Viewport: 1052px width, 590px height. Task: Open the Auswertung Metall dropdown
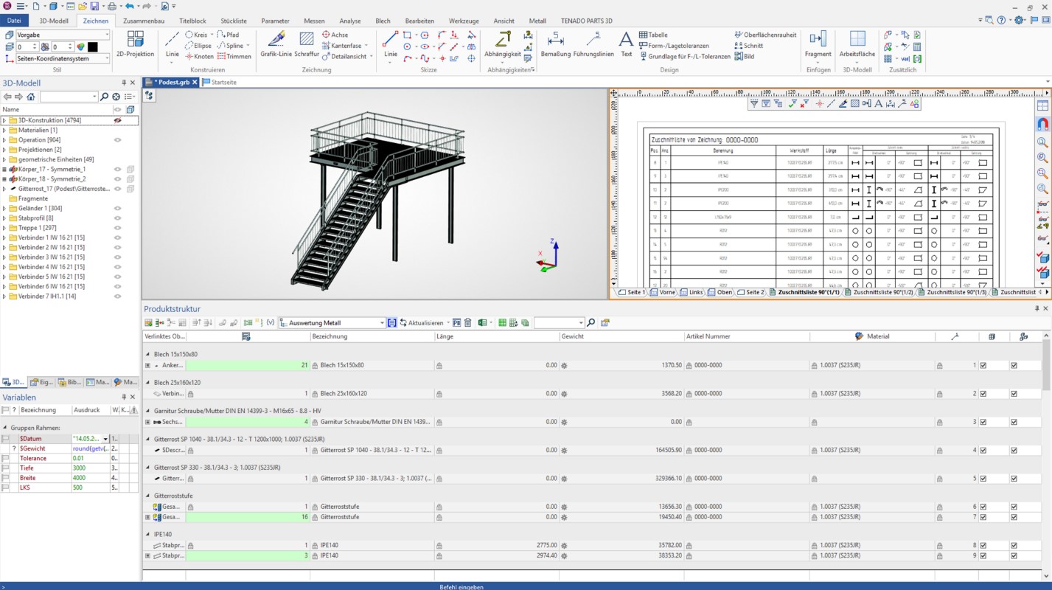(x=382, y=323)
